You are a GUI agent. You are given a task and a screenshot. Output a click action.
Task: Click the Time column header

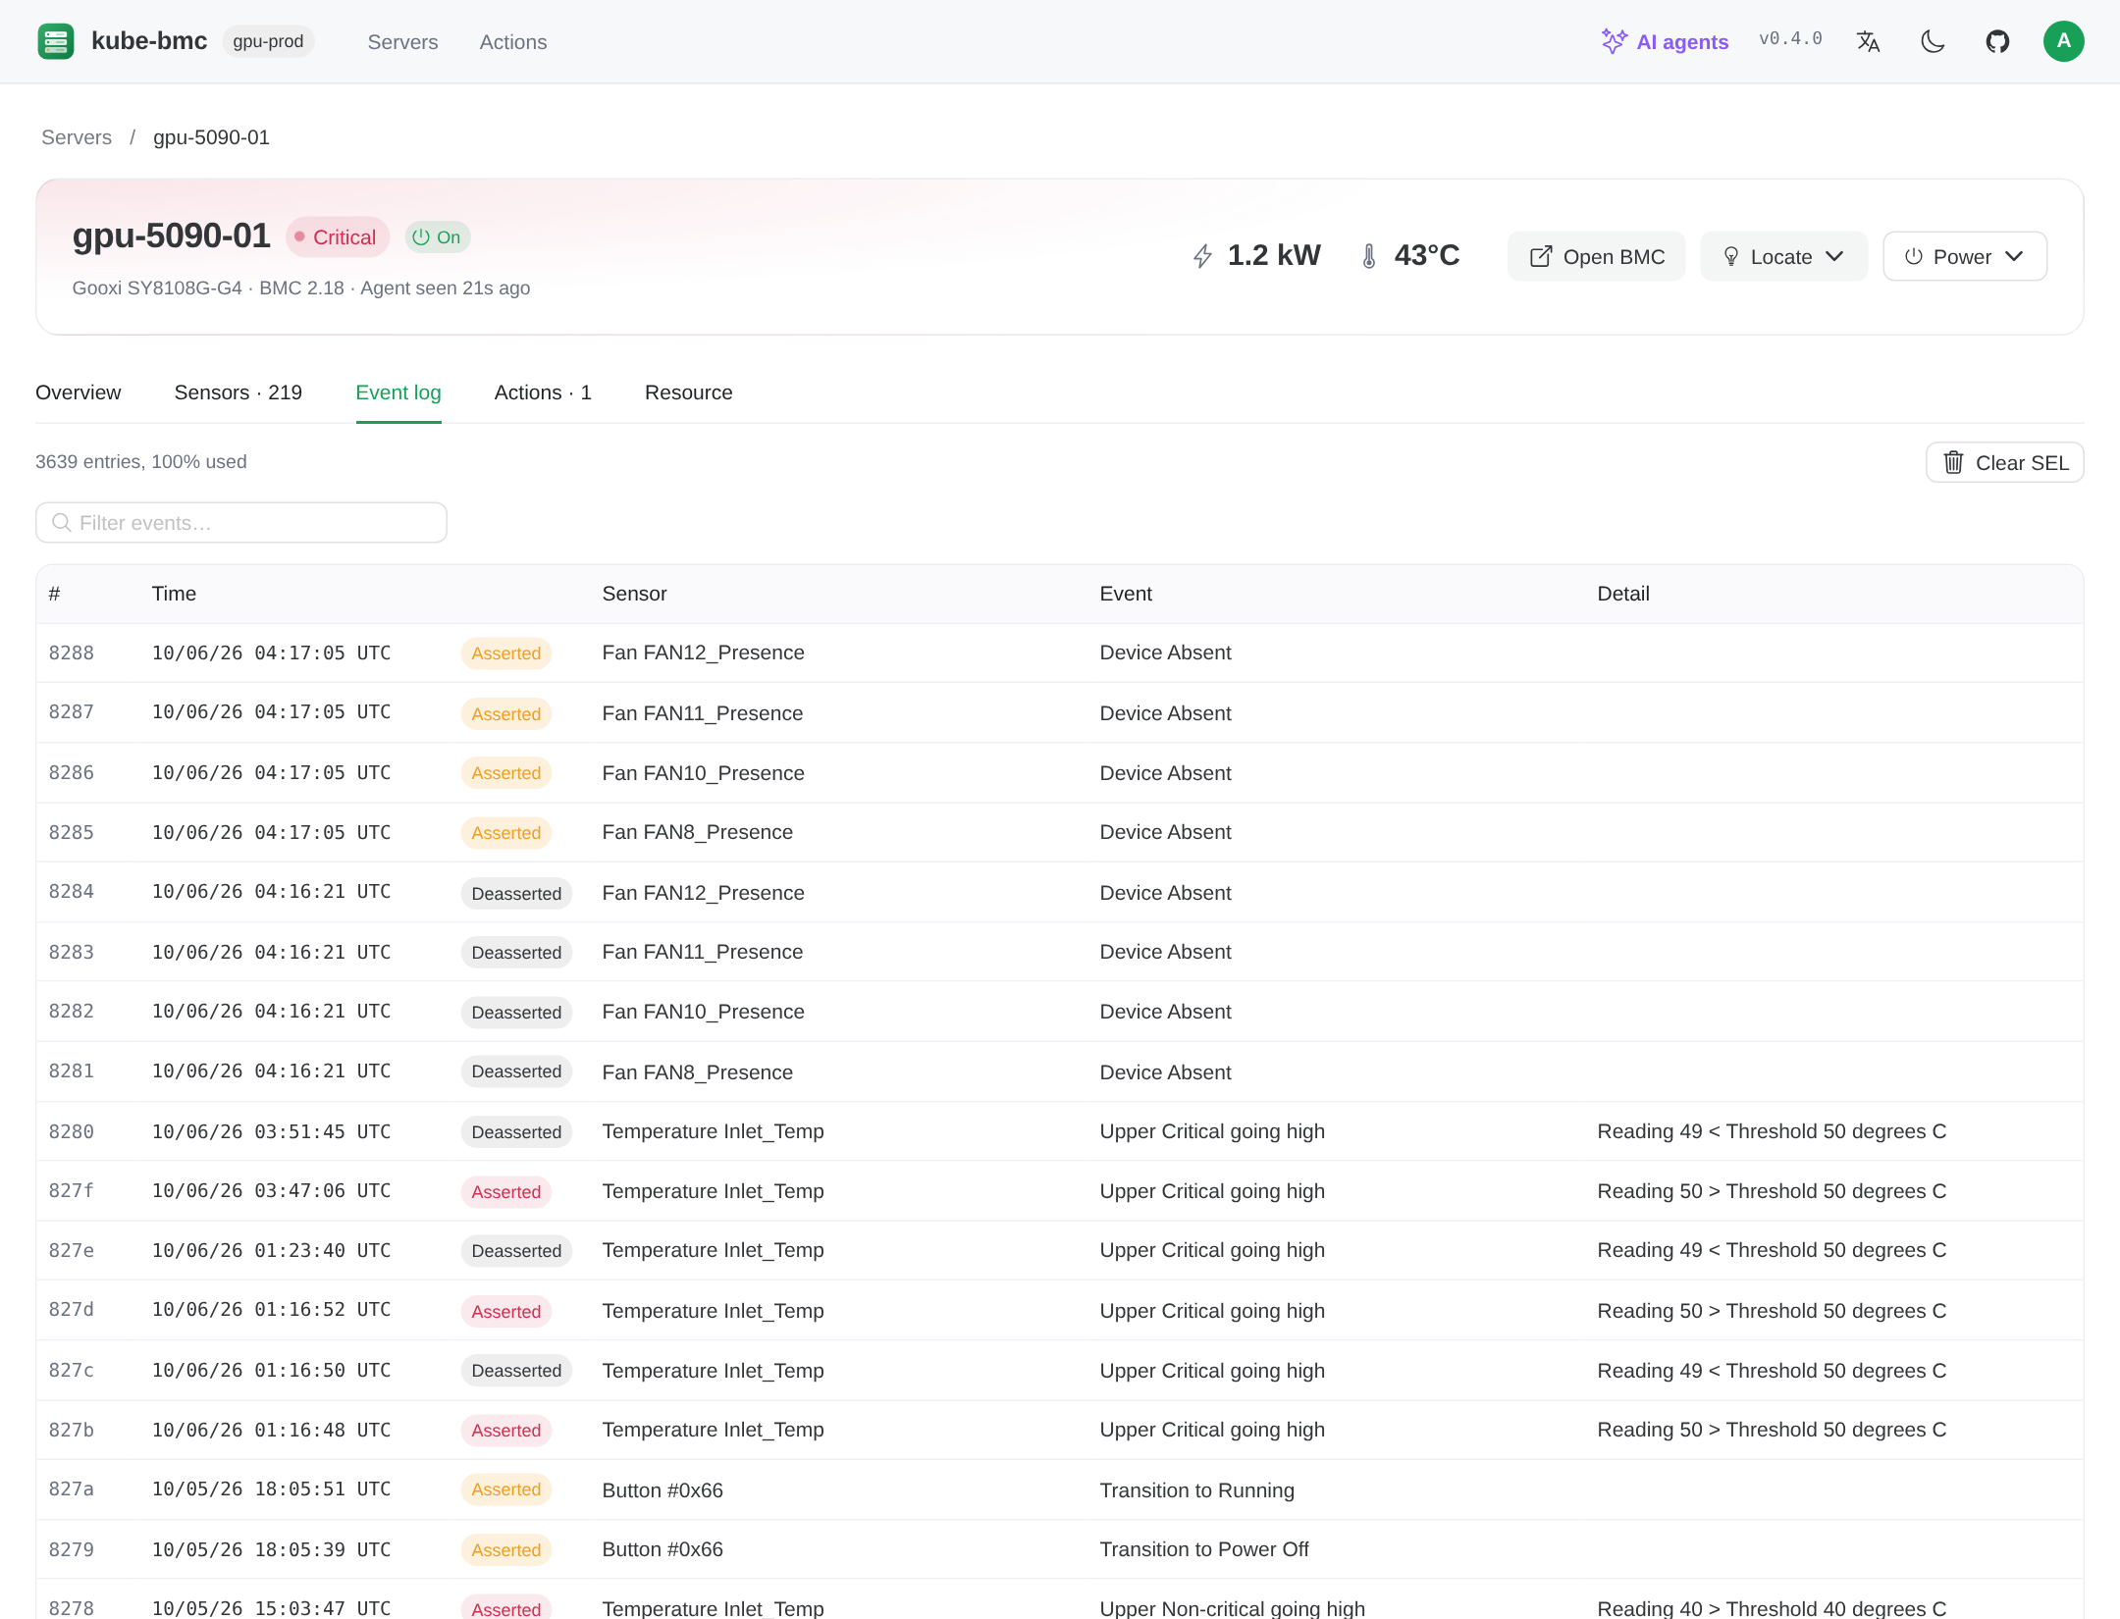point(174,594)
